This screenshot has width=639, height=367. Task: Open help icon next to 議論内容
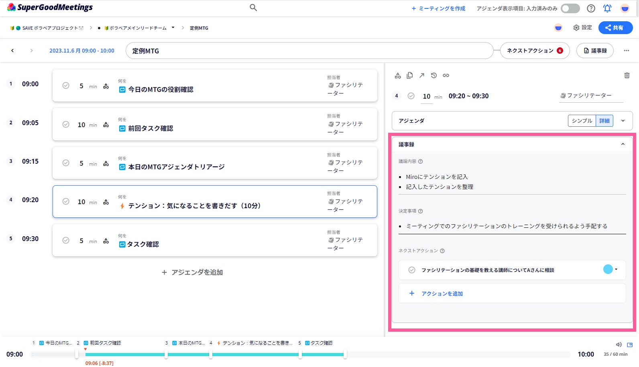(421, 162)
